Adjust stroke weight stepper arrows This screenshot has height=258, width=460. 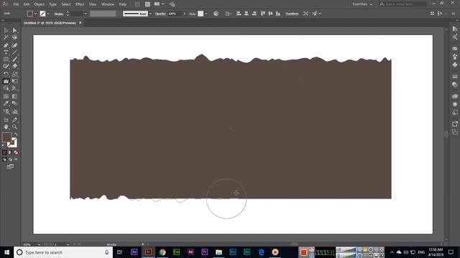pyautogui.click(x=68, y=14)
